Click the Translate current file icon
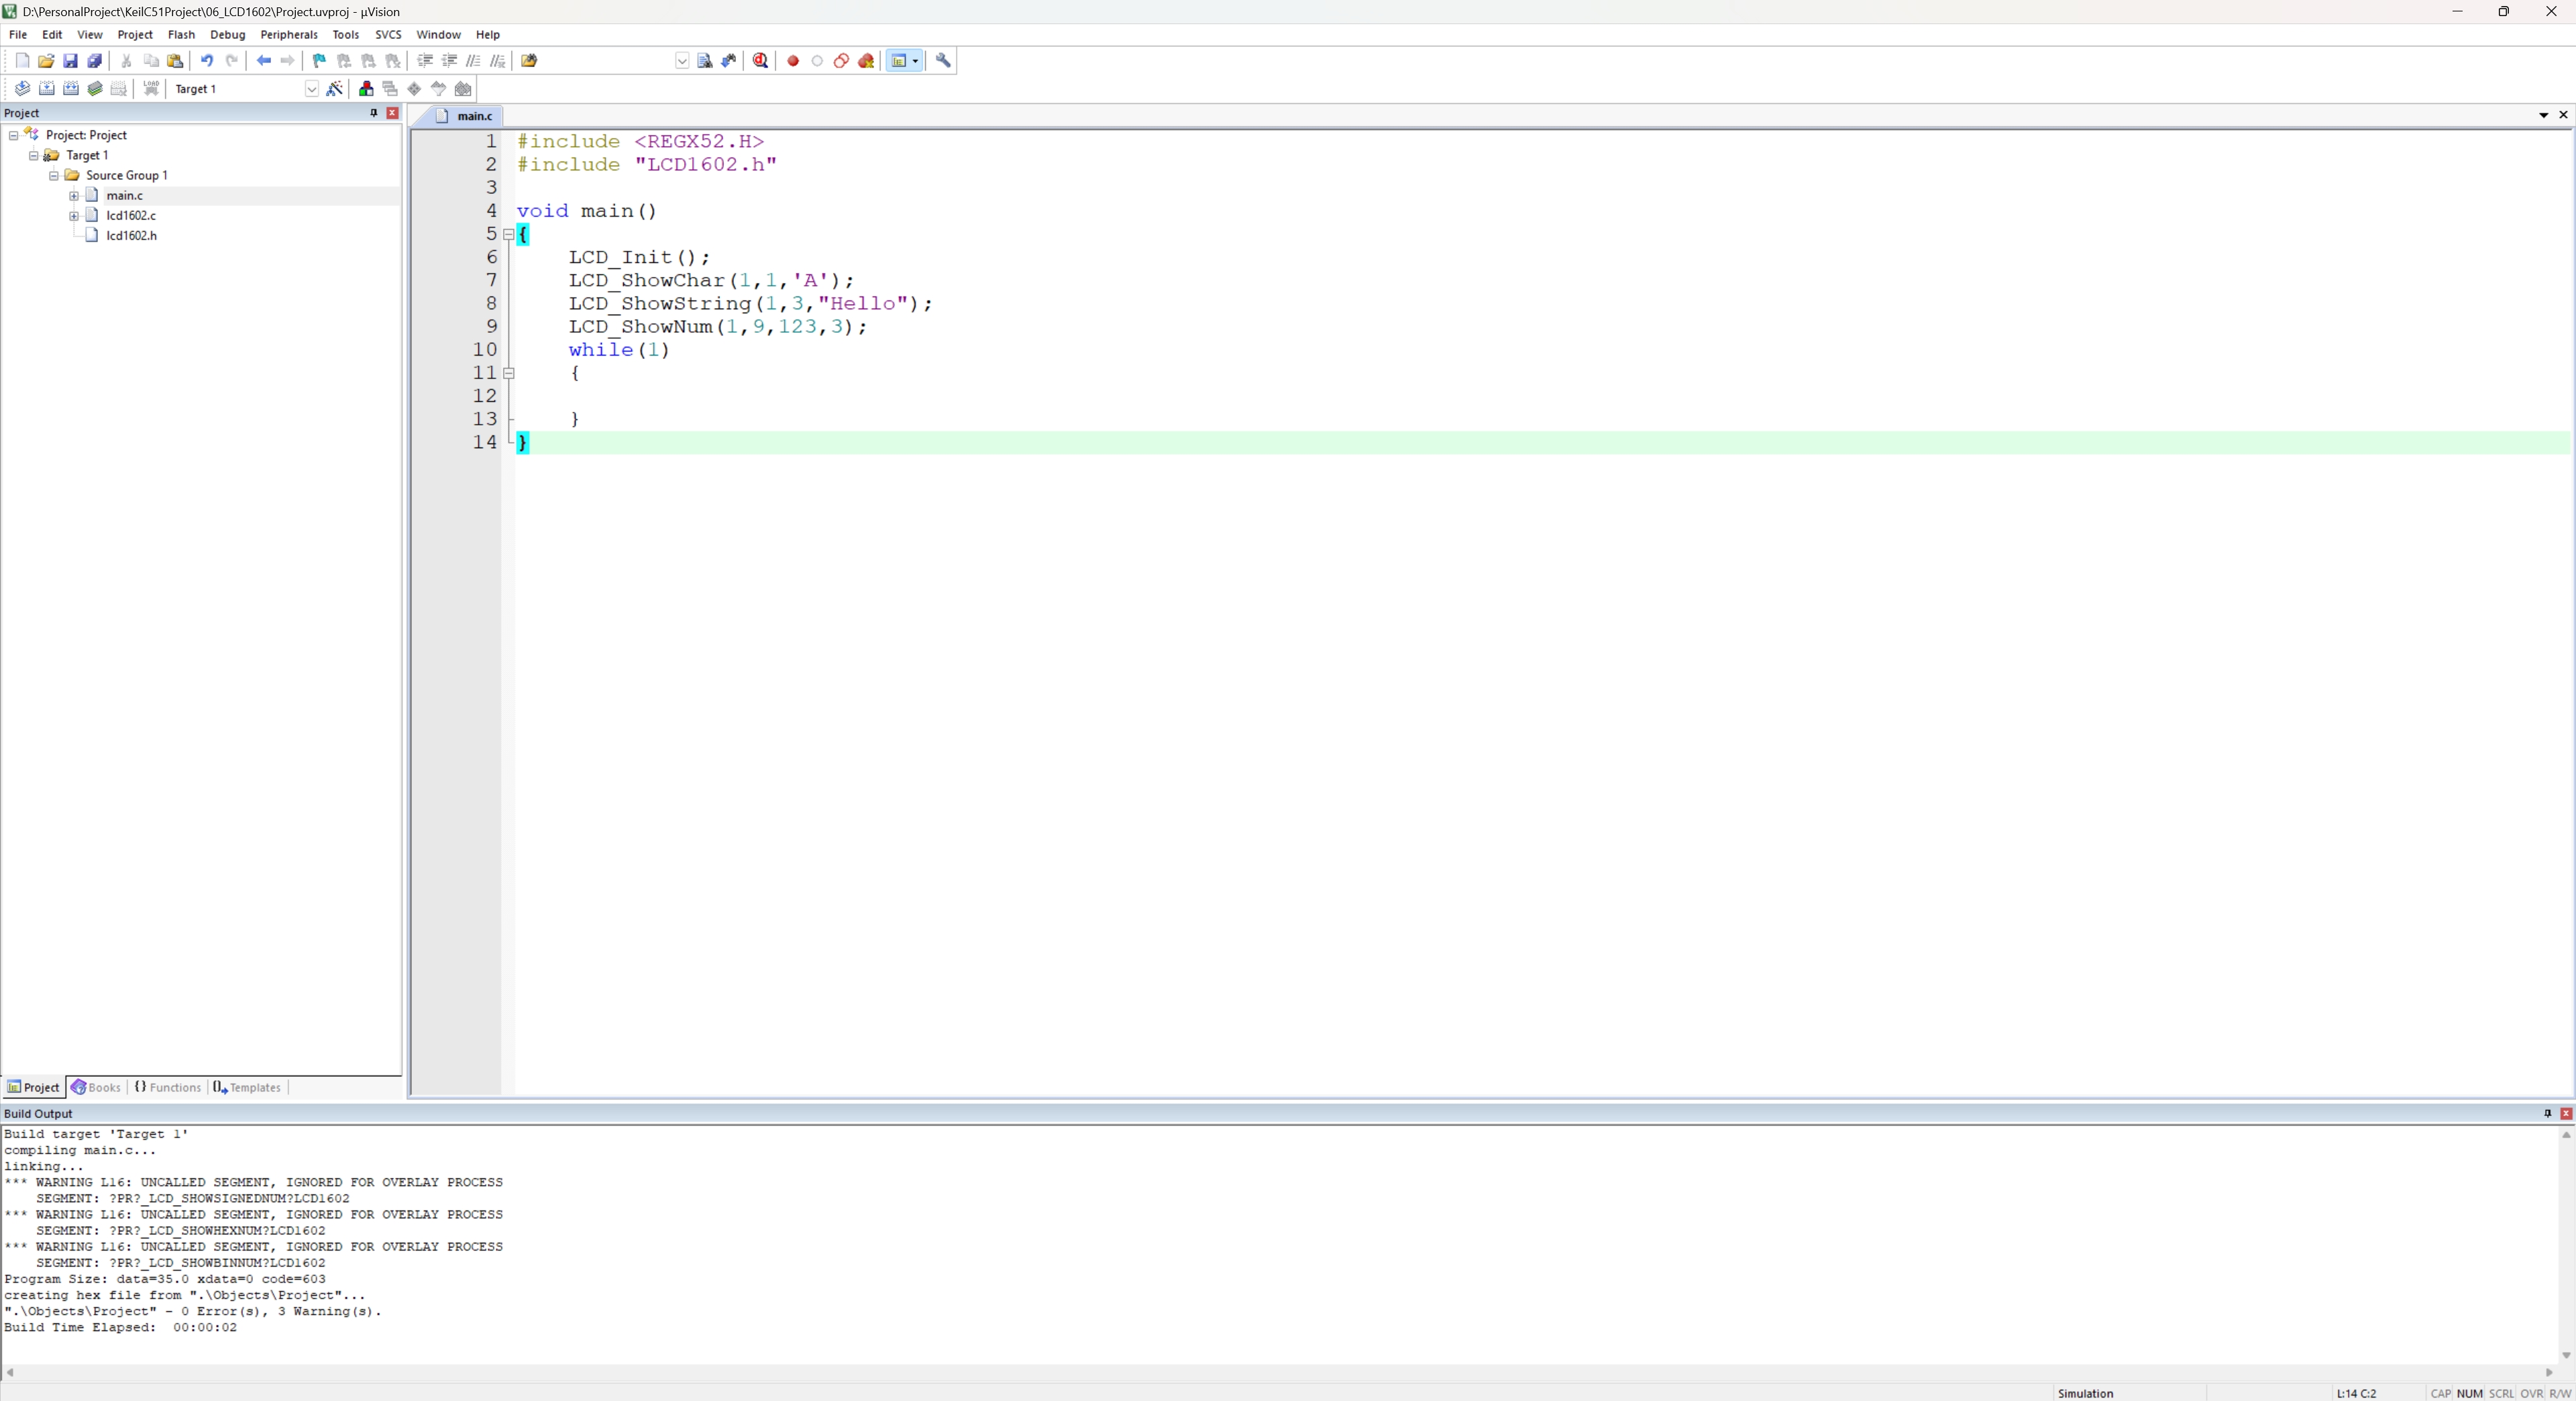 click(22, 89)
